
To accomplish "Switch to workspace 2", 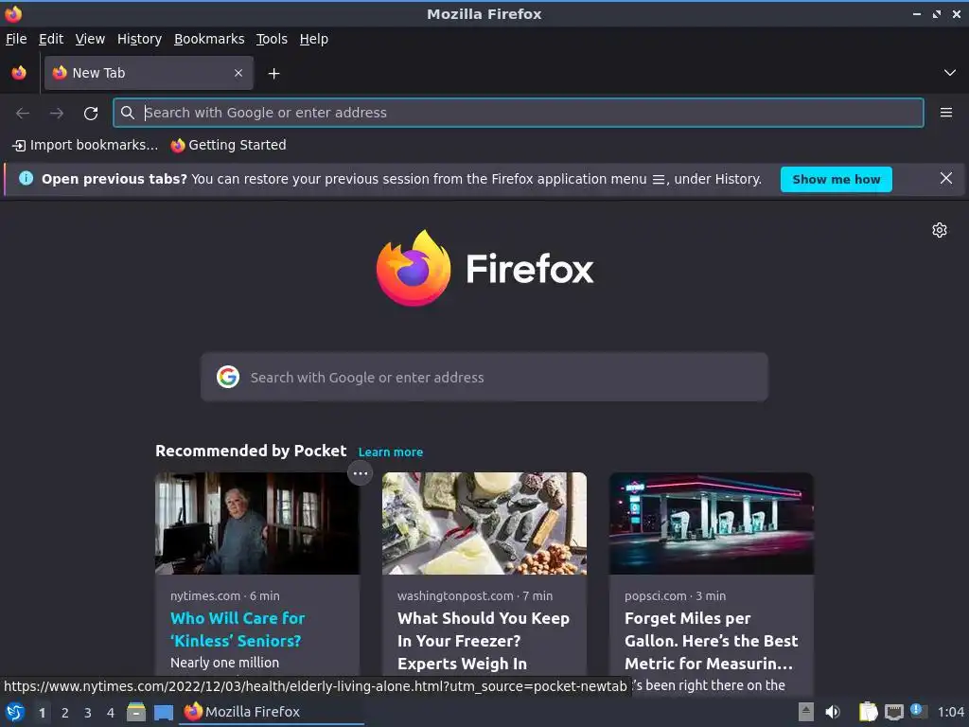I will (x=65, y=713).
